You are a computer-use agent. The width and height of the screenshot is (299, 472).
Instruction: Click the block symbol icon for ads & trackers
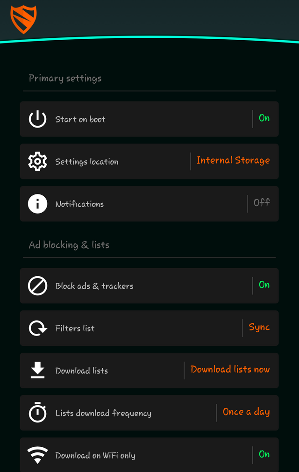(37, 286)
